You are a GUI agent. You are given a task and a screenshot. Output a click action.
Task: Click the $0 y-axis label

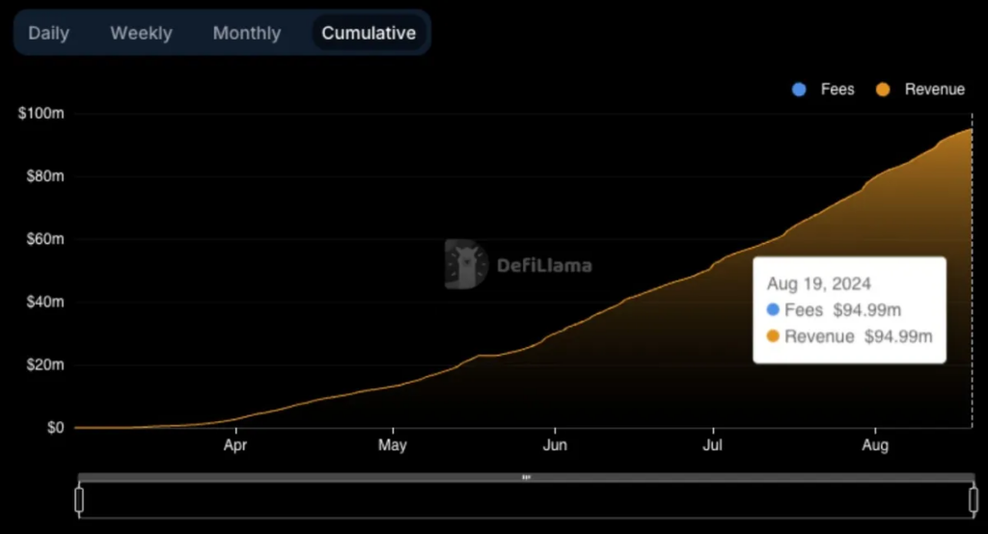click(55, 428)
